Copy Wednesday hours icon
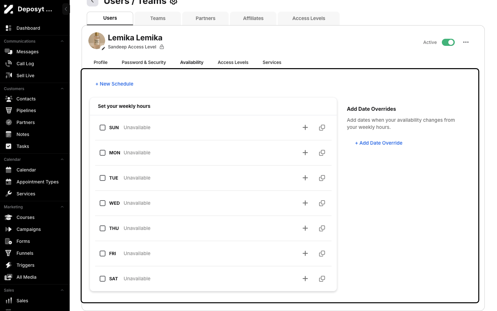This screenshot has width=497, height=311. point(322,203)
